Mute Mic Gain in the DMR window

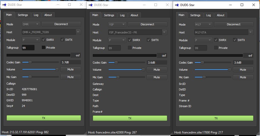[x=71, y=77]
